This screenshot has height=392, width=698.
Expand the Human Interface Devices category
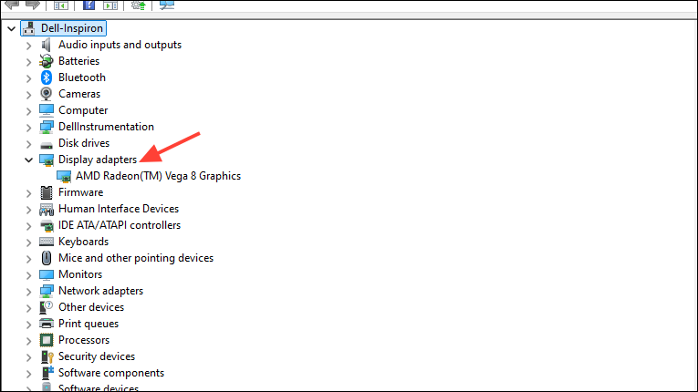[x=29, y=210]
